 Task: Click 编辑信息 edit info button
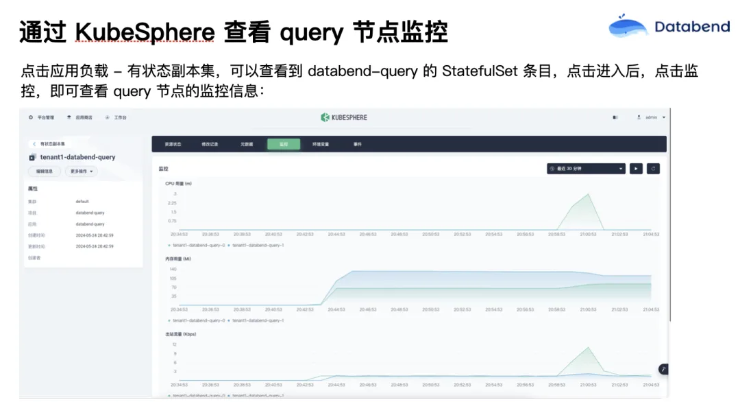(x=45, y=171)
